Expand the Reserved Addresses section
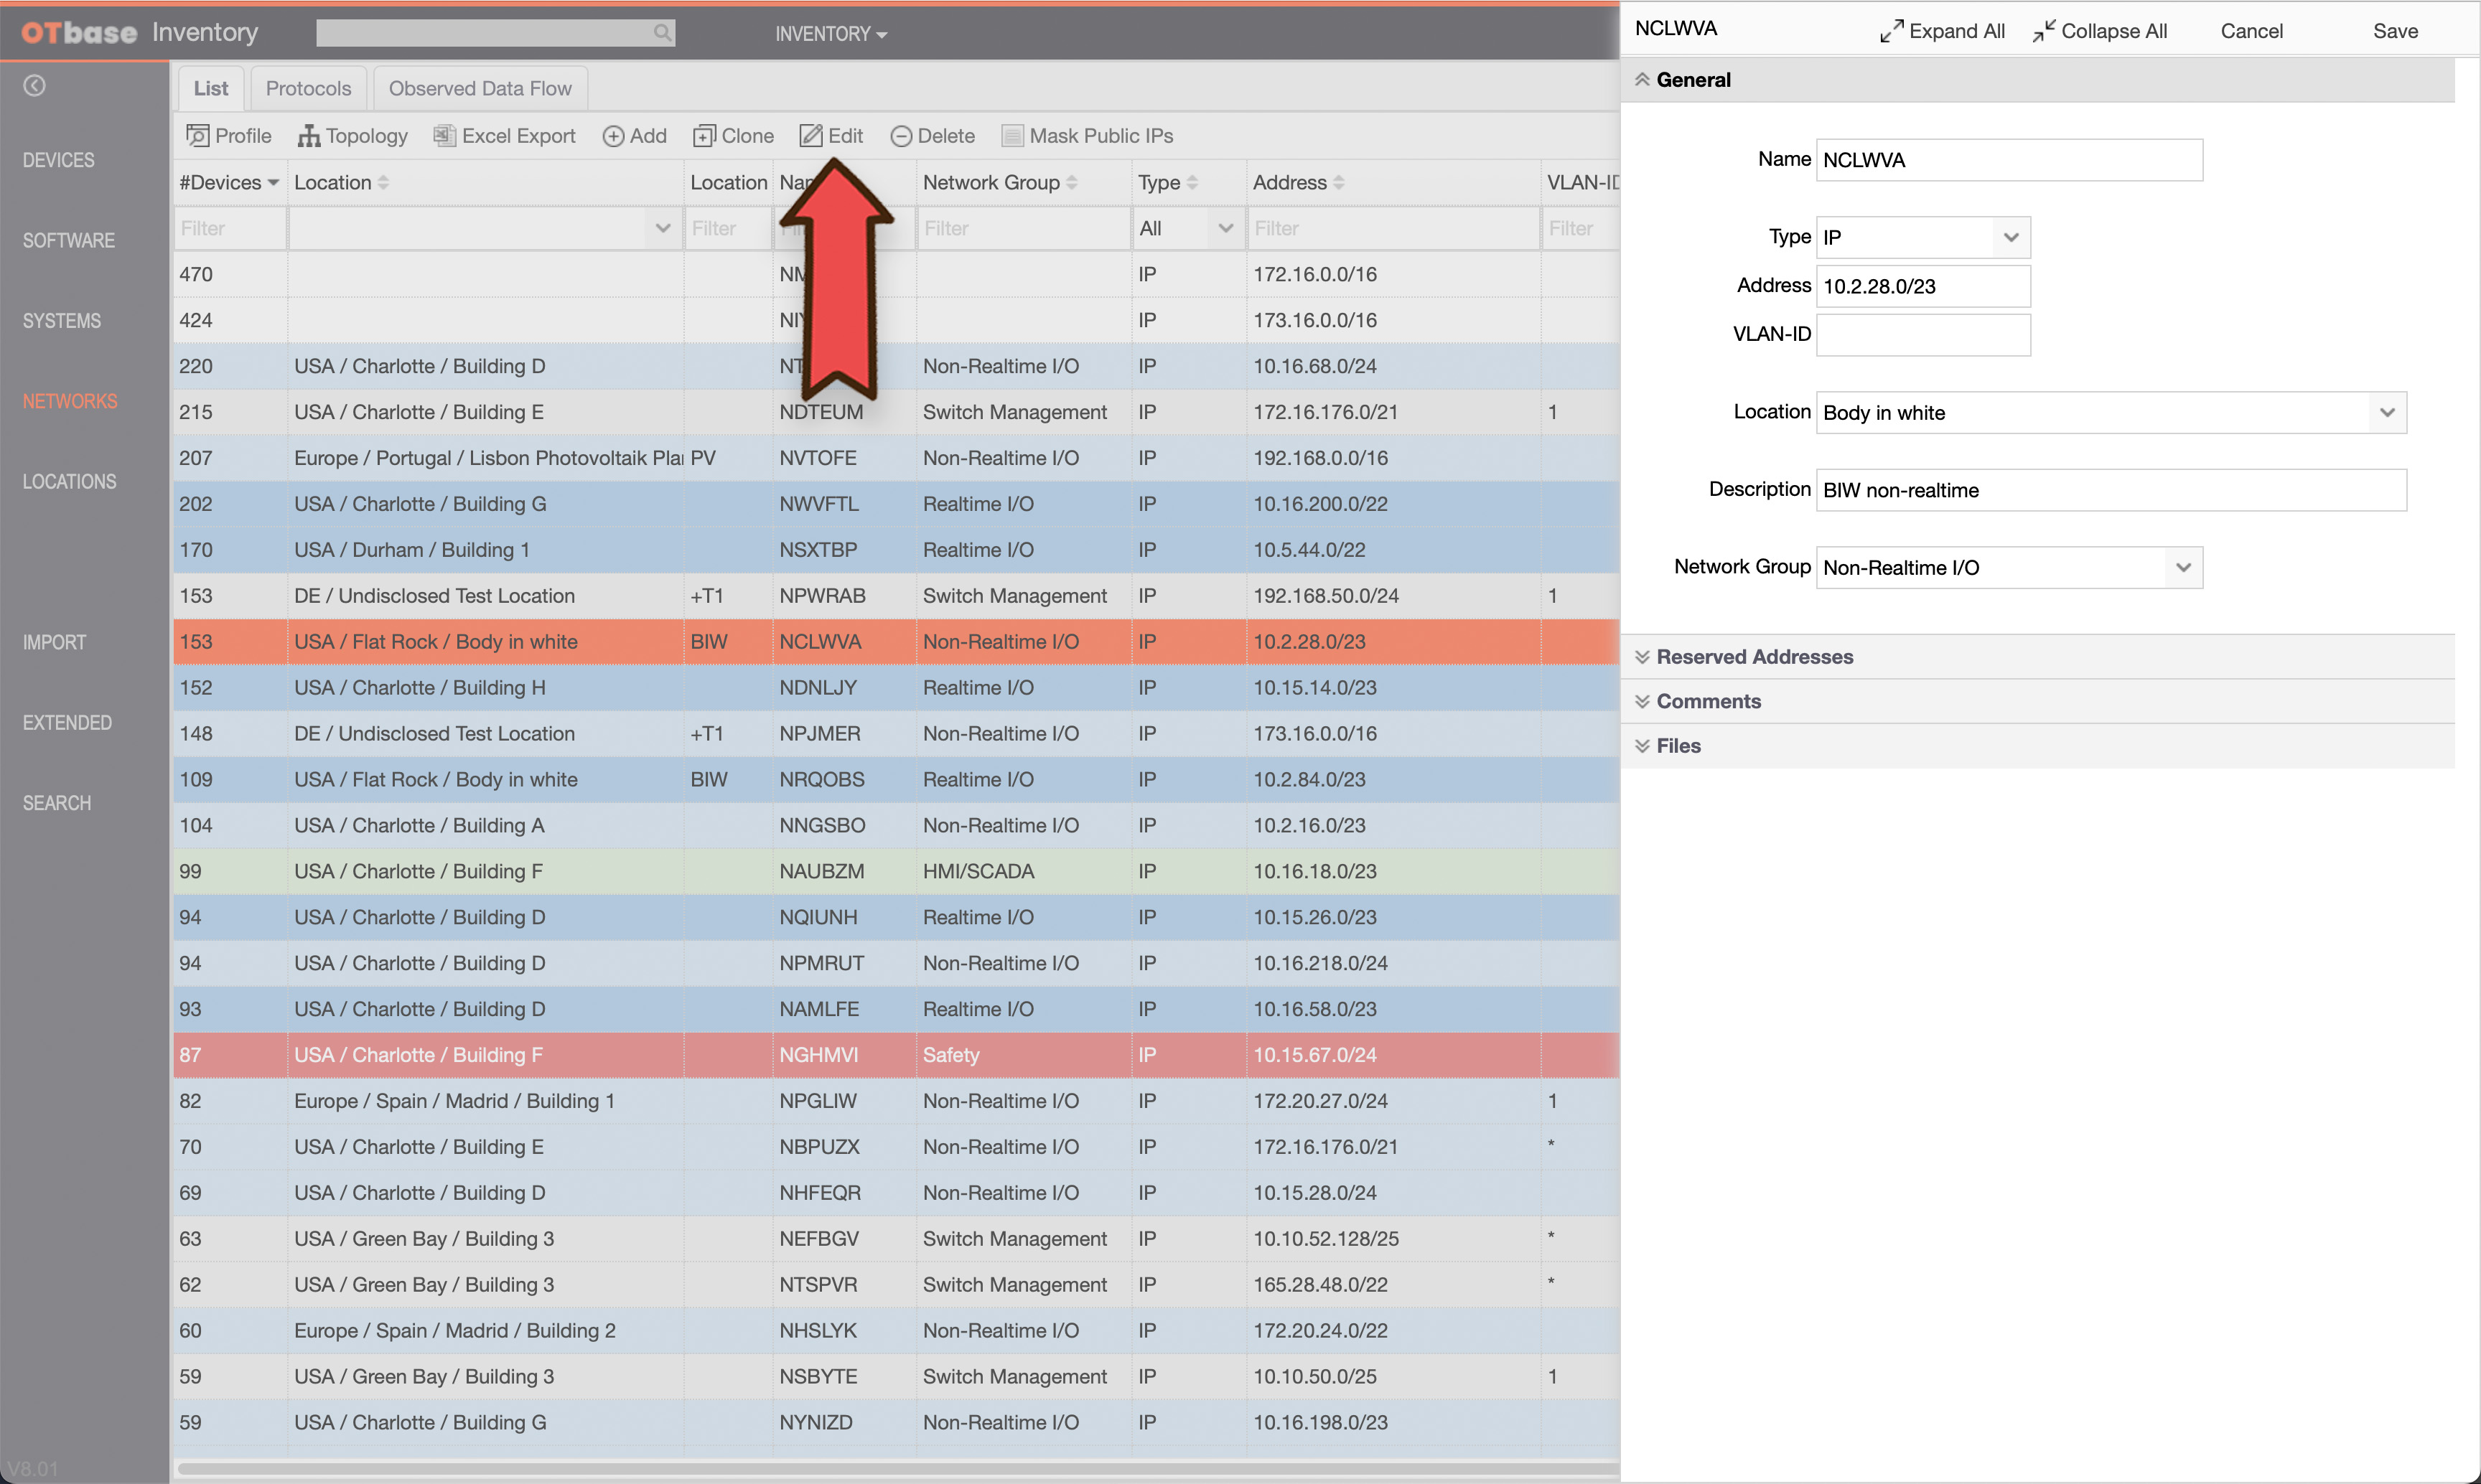 coord(1754,657)
